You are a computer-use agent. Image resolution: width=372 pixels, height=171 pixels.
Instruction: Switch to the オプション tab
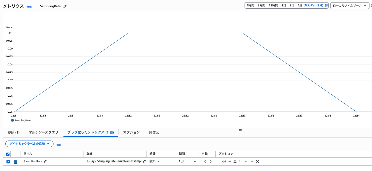tap(131, 132)
